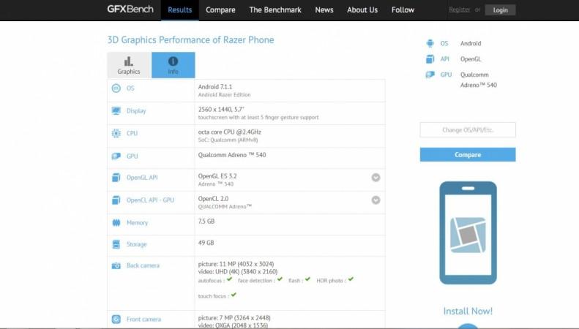Image resolution: width=579 pixels, height=329 pixels.
Task: Select the 2560 x 1440, 5.7" display value
Action: pyautogui.click(x=221, y=109)
